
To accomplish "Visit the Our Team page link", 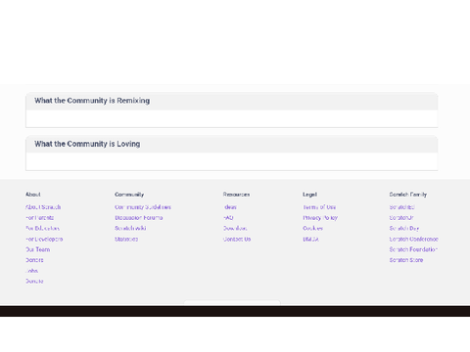I will 38,249.
